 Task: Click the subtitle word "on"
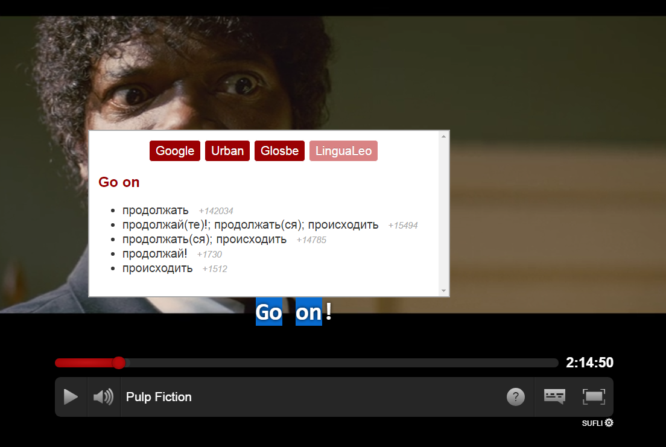click(309, 312)
